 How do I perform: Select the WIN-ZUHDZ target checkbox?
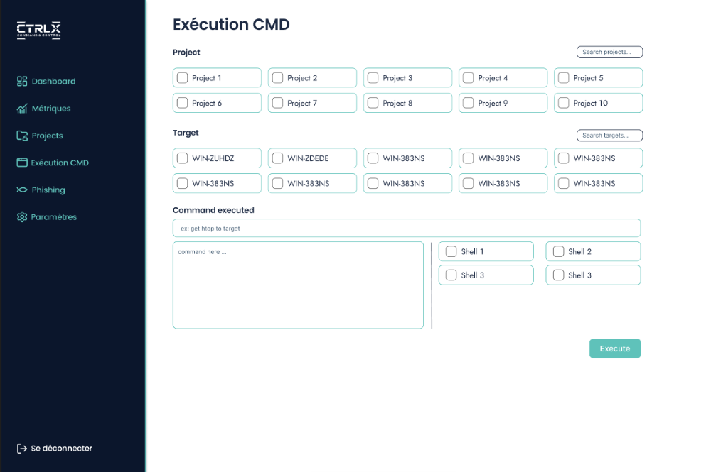click(x=183, y=158)
